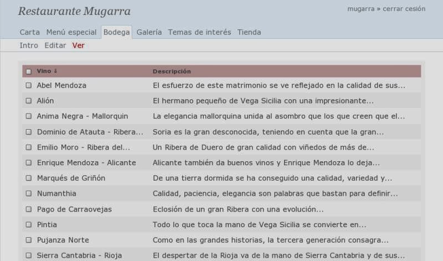This screenshot has height=261, width=443.
Task: Click description 'El despertar de la Rioja'
Action: [279, 255]
